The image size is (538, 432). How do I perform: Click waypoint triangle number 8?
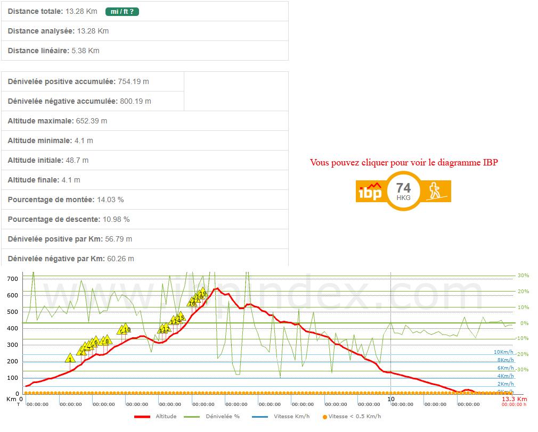107,340
